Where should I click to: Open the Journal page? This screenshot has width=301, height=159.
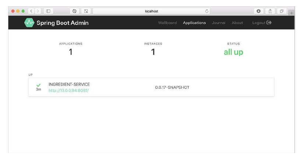219,23
